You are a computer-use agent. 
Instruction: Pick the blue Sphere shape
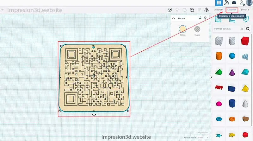click(232, 56)
